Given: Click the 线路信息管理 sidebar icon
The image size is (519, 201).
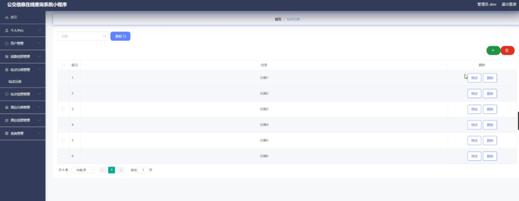Looking at the screenshot, I should point(7,57).
